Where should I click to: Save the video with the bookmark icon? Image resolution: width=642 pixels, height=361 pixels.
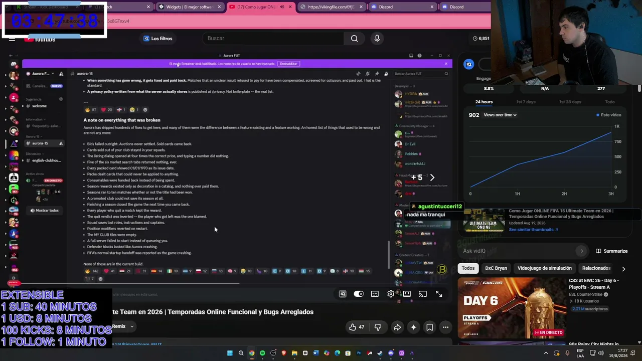click(429, 327)
